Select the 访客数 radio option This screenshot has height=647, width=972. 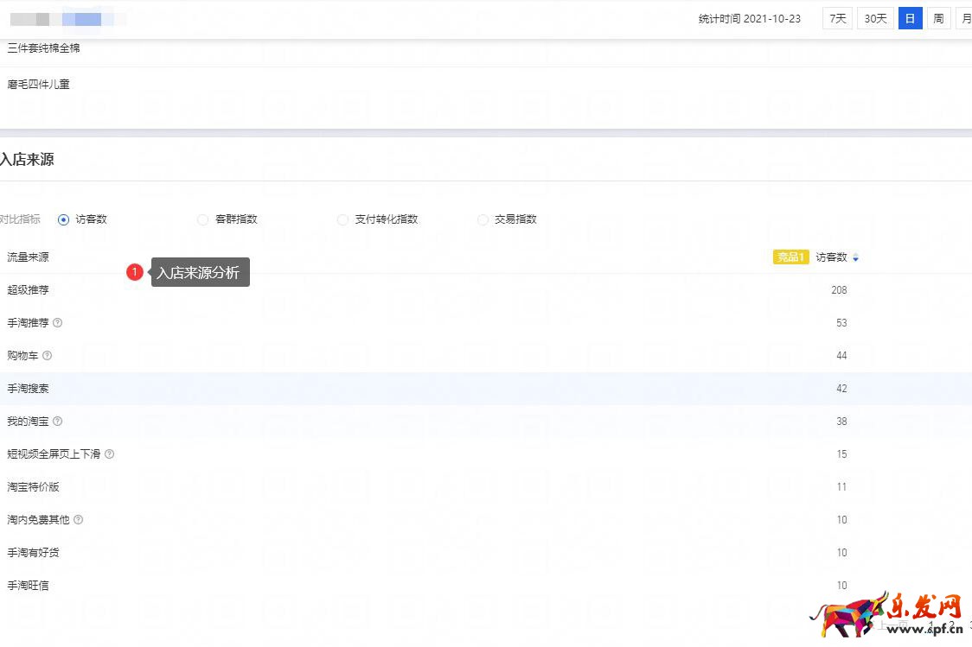click(63, 219)
